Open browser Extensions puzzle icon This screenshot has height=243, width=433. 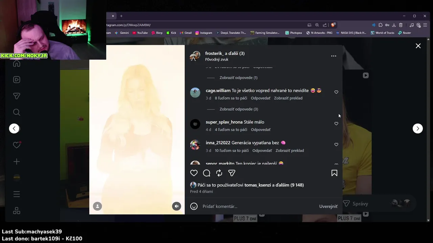coord(381,25)
